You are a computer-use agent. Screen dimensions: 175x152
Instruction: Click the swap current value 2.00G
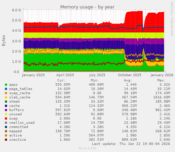coord(65,118)
